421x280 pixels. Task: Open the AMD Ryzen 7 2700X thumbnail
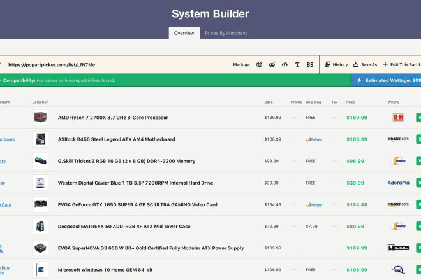40,117
